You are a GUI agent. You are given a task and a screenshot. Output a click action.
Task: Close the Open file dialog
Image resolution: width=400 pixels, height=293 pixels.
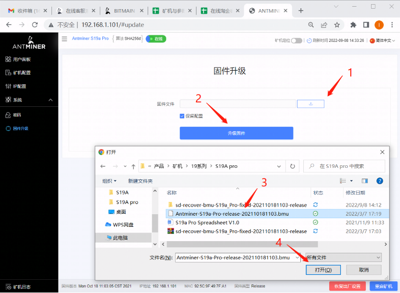(382, 152)
